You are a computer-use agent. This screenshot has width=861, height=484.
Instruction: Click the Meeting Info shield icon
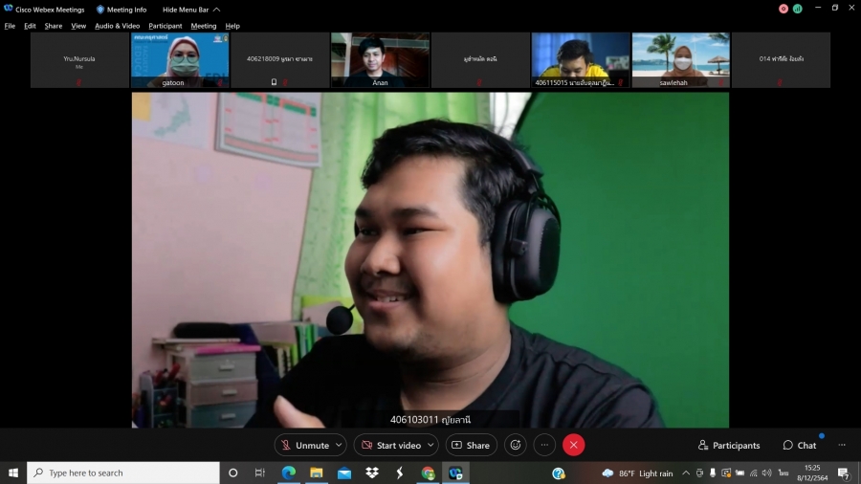point(100,10)
